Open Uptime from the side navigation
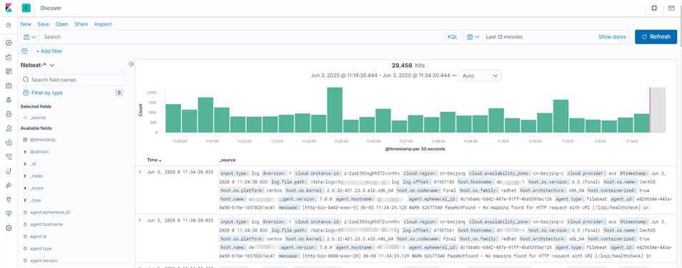The image size is (682, 268). (9, 171)
